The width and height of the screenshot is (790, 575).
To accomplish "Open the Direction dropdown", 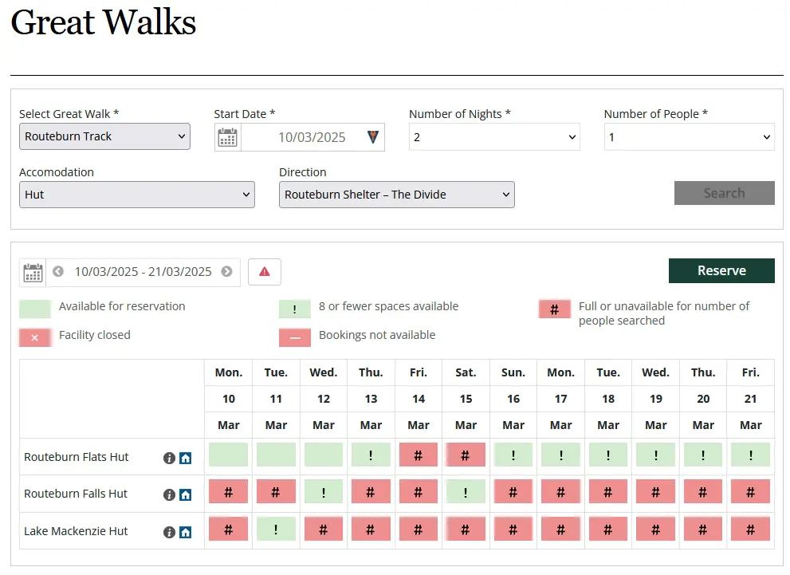I will point(397,195).
